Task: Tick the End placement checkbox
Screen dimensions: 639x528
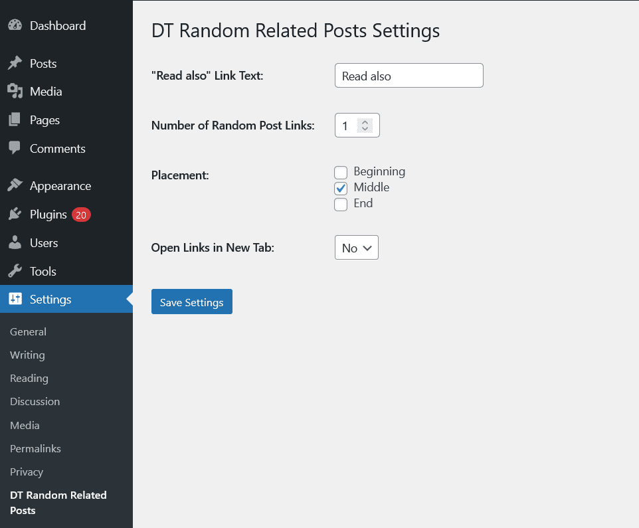Action: point(341,205)
